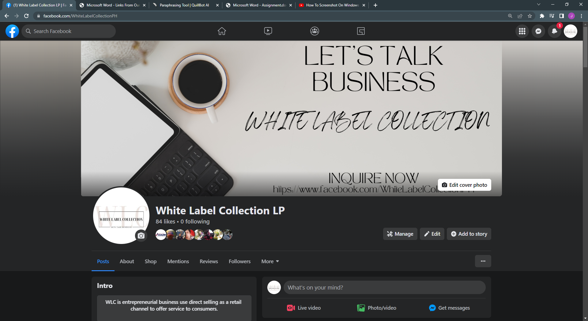
Task: Open the three-dots page options menu
Action: point(483,261)
